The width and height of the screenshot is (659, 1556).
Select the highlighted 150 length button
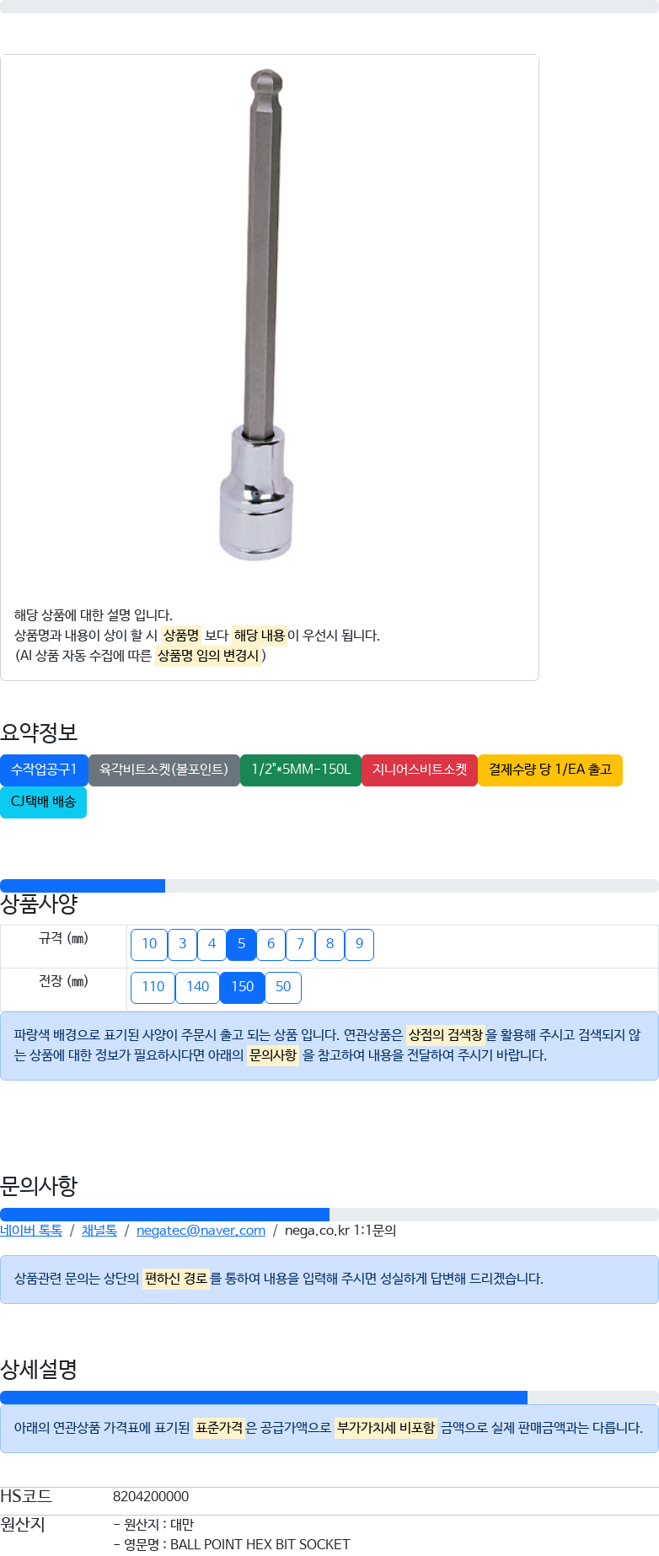(x=242, y=987)
